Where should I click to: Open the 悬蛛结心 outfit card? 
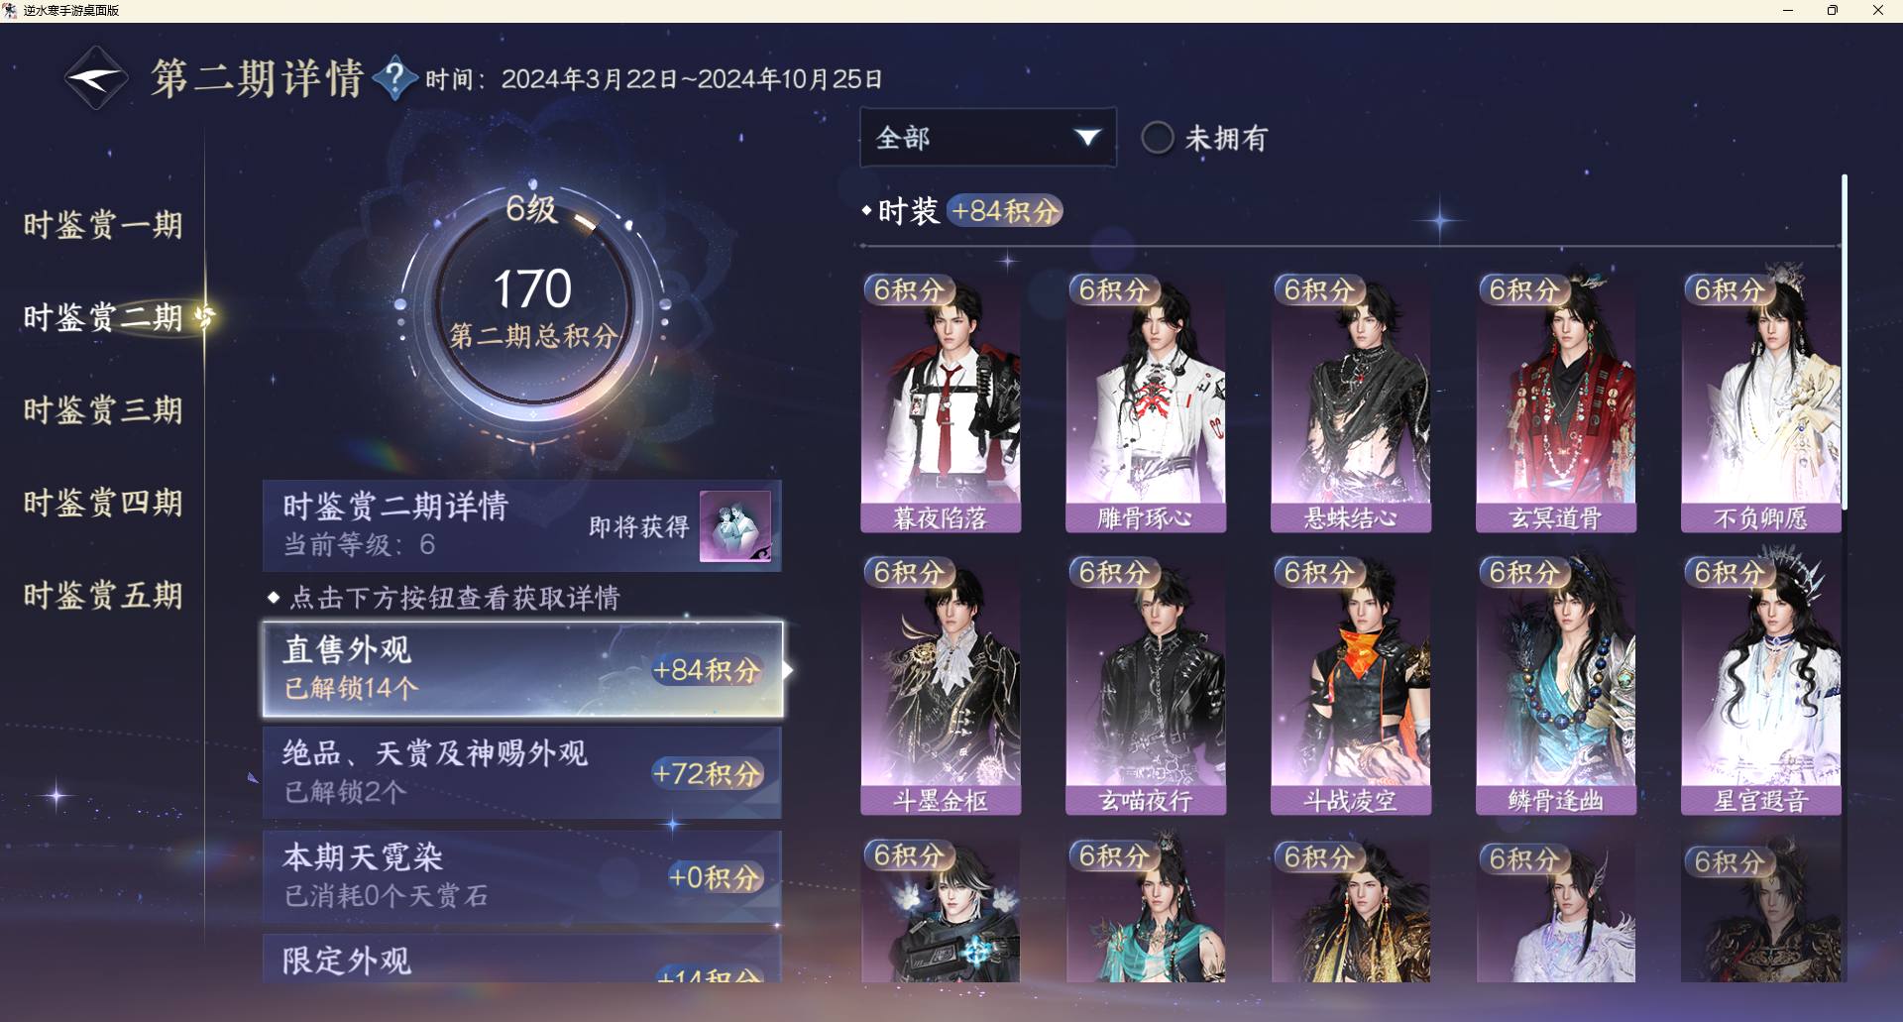coord(1351,403)
